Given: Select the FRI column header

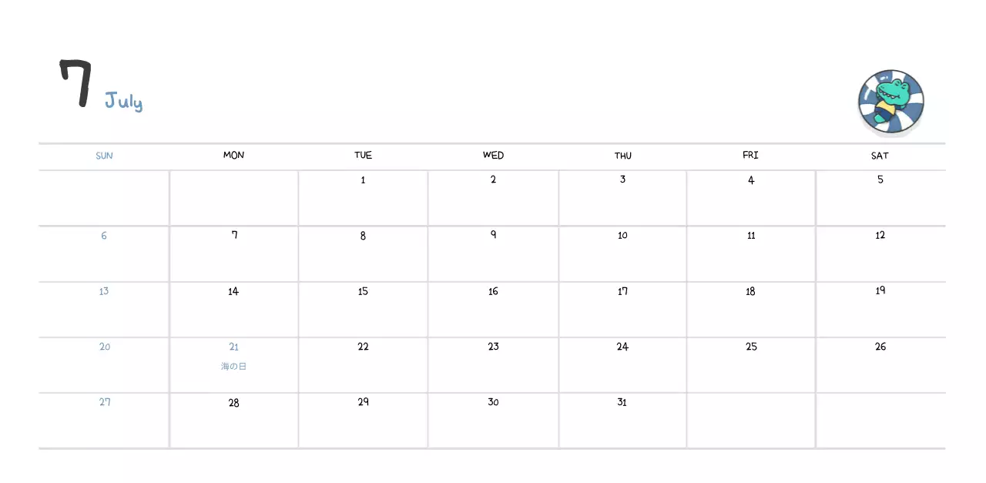Looking at the screenshot, I should tap(750, 156).
